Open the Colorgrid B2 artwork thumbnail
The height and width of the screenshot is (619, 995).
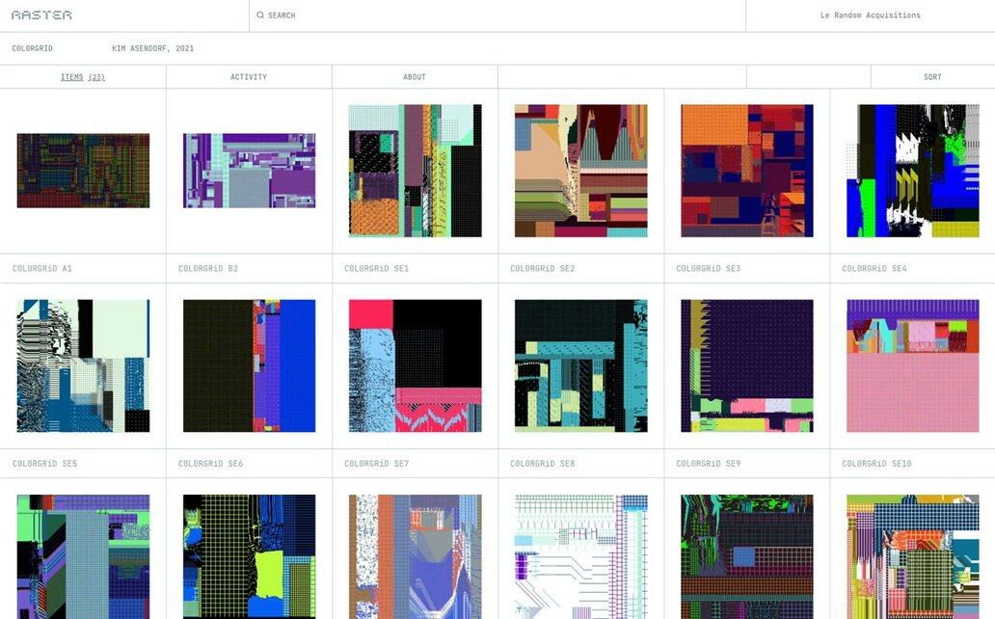[249, 171]
